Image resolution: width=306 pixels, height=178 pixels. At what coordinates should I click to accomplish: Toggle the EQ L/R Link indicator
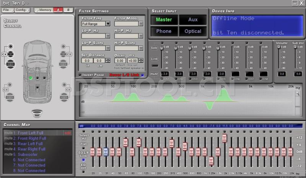coord(83,160)
